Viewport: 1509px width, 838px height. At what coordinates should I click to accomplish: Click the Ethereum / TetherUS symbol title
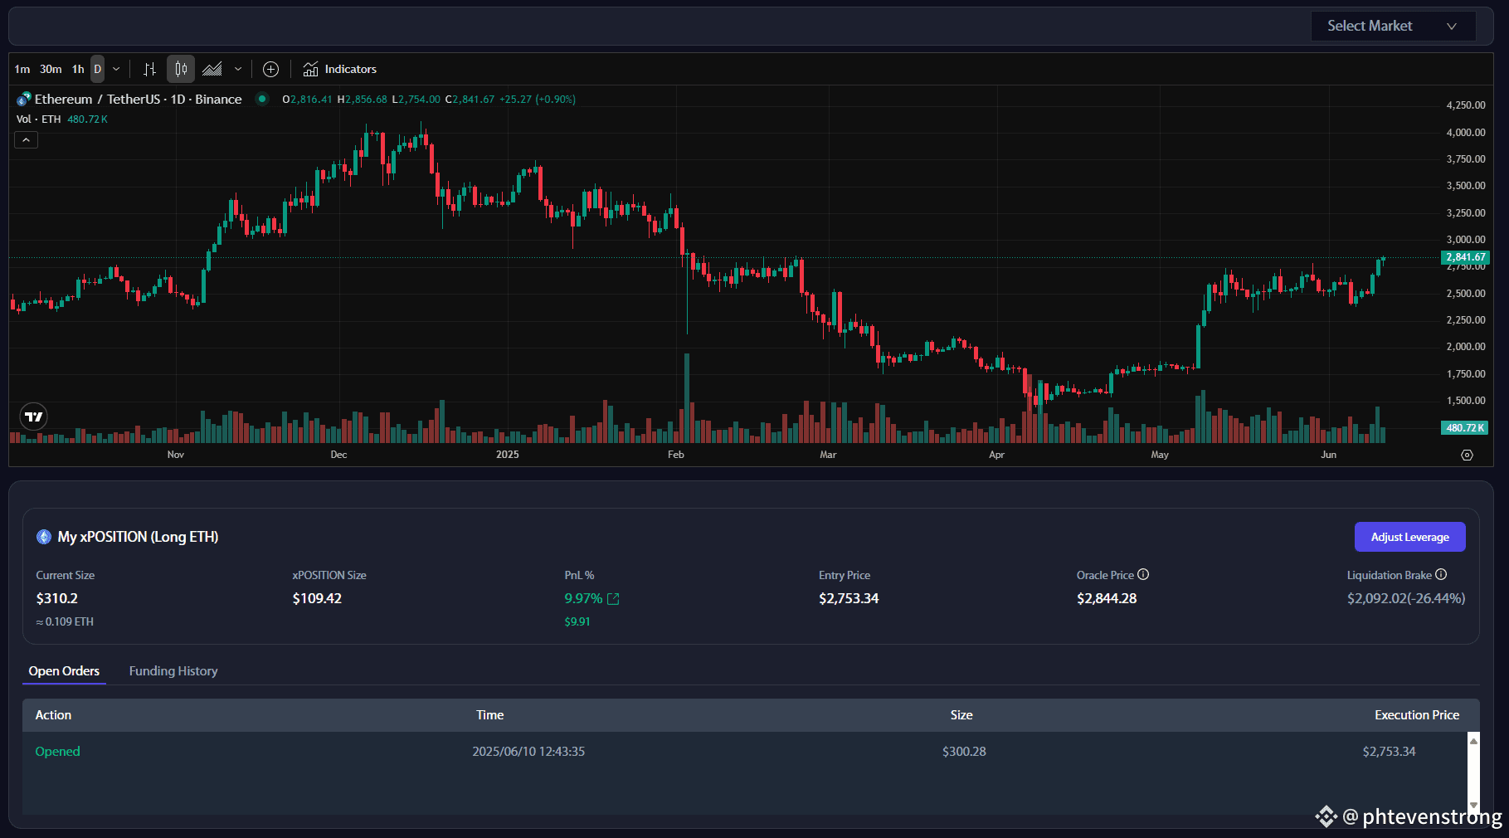coord(138,99)
